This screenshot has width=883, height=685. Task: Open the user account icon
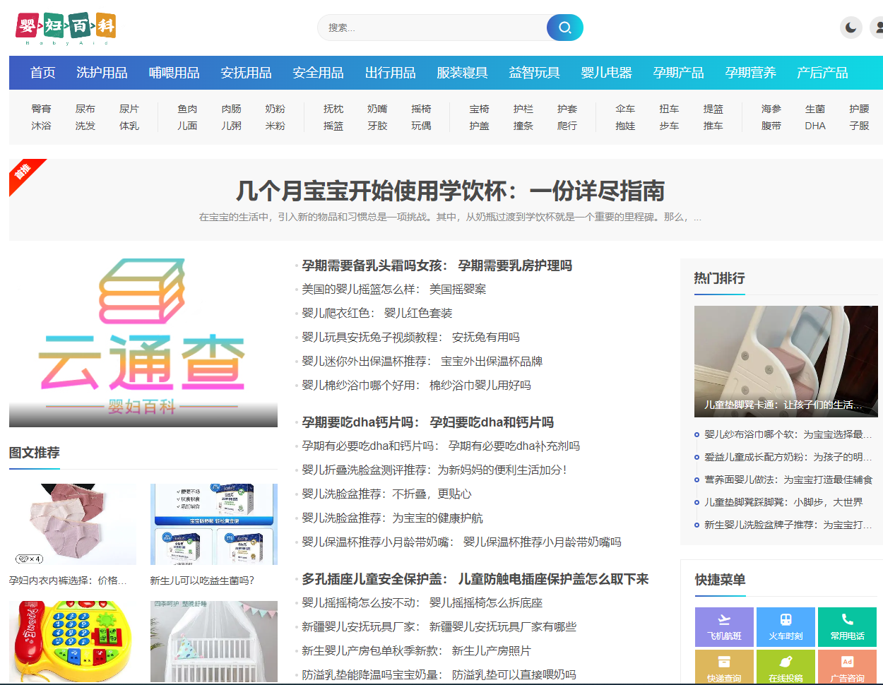(877, 28)
